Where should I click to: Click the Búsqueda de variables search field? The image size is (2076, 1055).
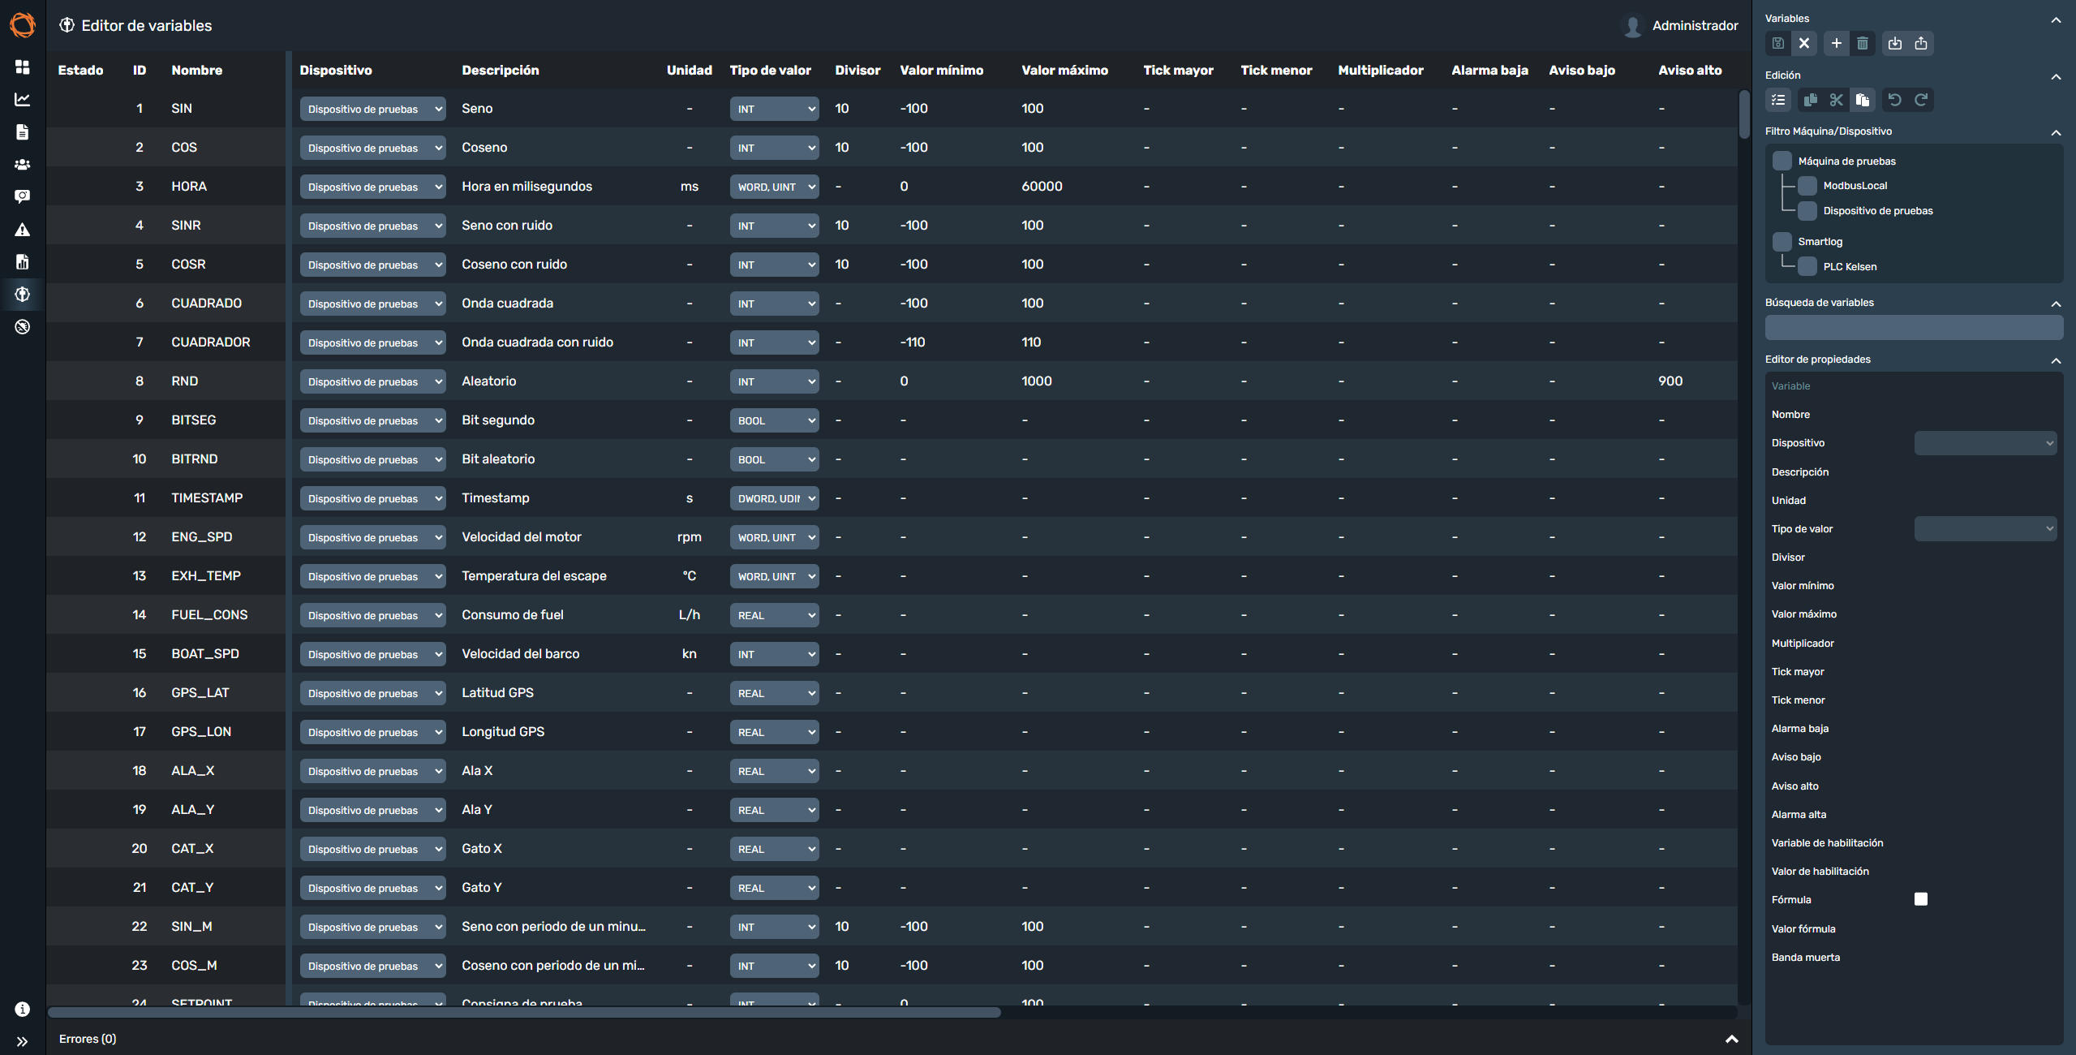(1914, 328)
